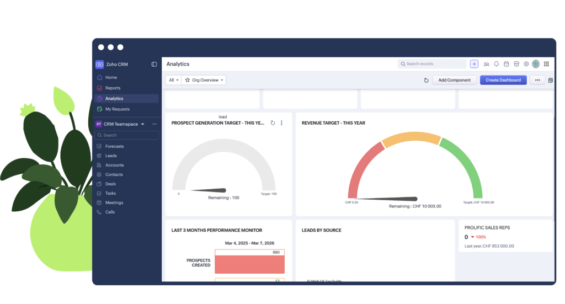Click the Leads By Source title
The width and height of the screenshot is (565, 304).
pos(322,230)
